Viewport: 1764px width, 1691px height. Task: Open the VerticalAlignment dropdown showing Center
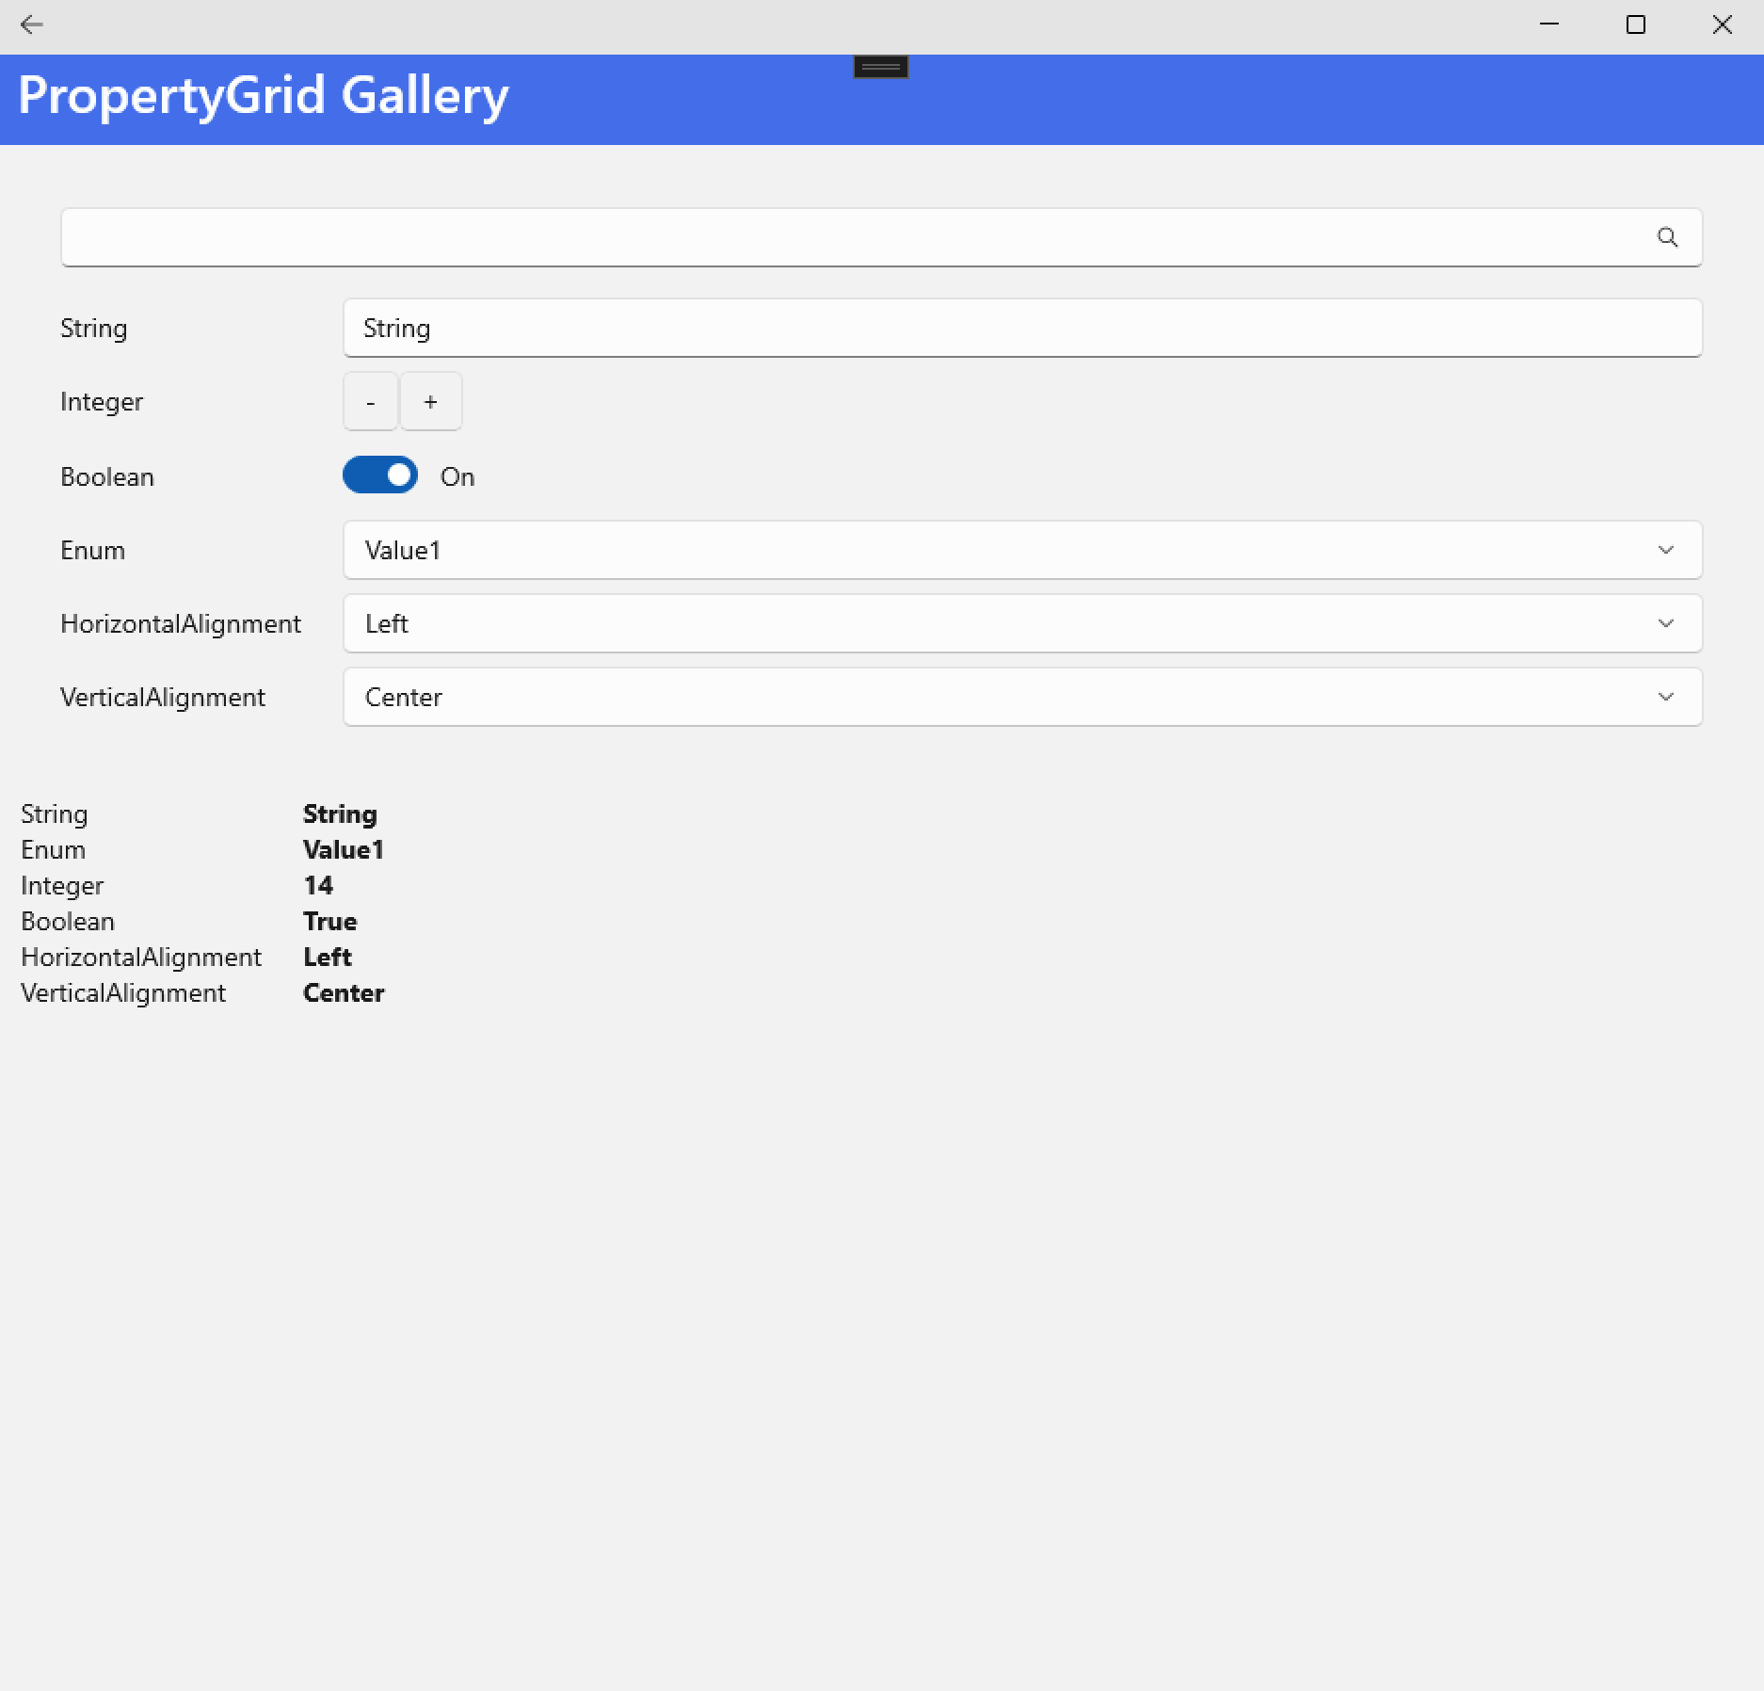pos(1022,697)
